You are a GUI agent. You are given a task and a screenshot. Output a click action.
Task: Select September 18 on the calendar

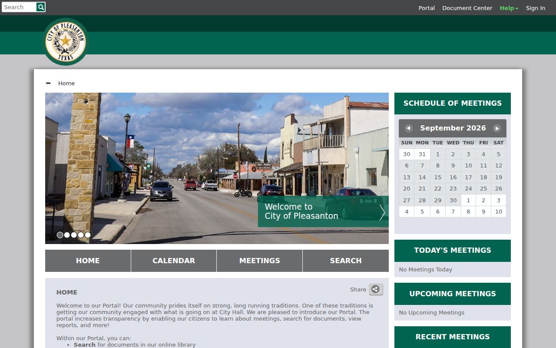(483, 177)
